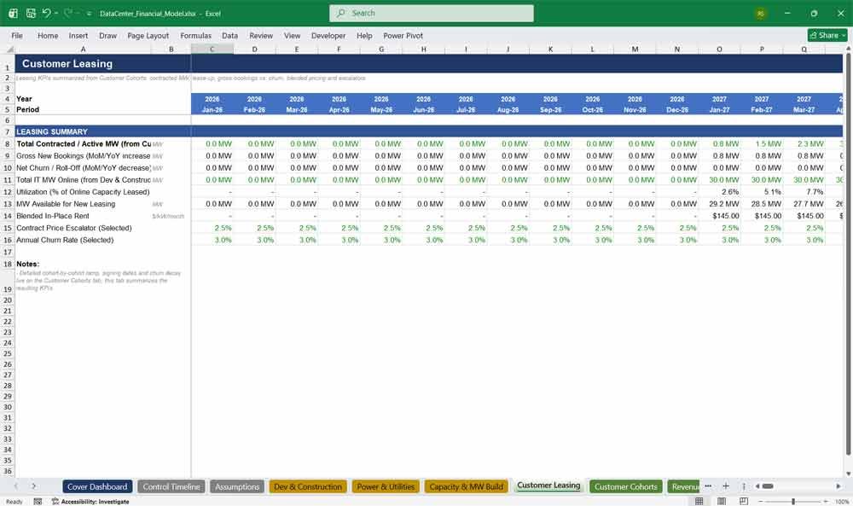Undo the last action
Image resolution: width=853 pixels, height=506 pixels.
click(46, 13)
